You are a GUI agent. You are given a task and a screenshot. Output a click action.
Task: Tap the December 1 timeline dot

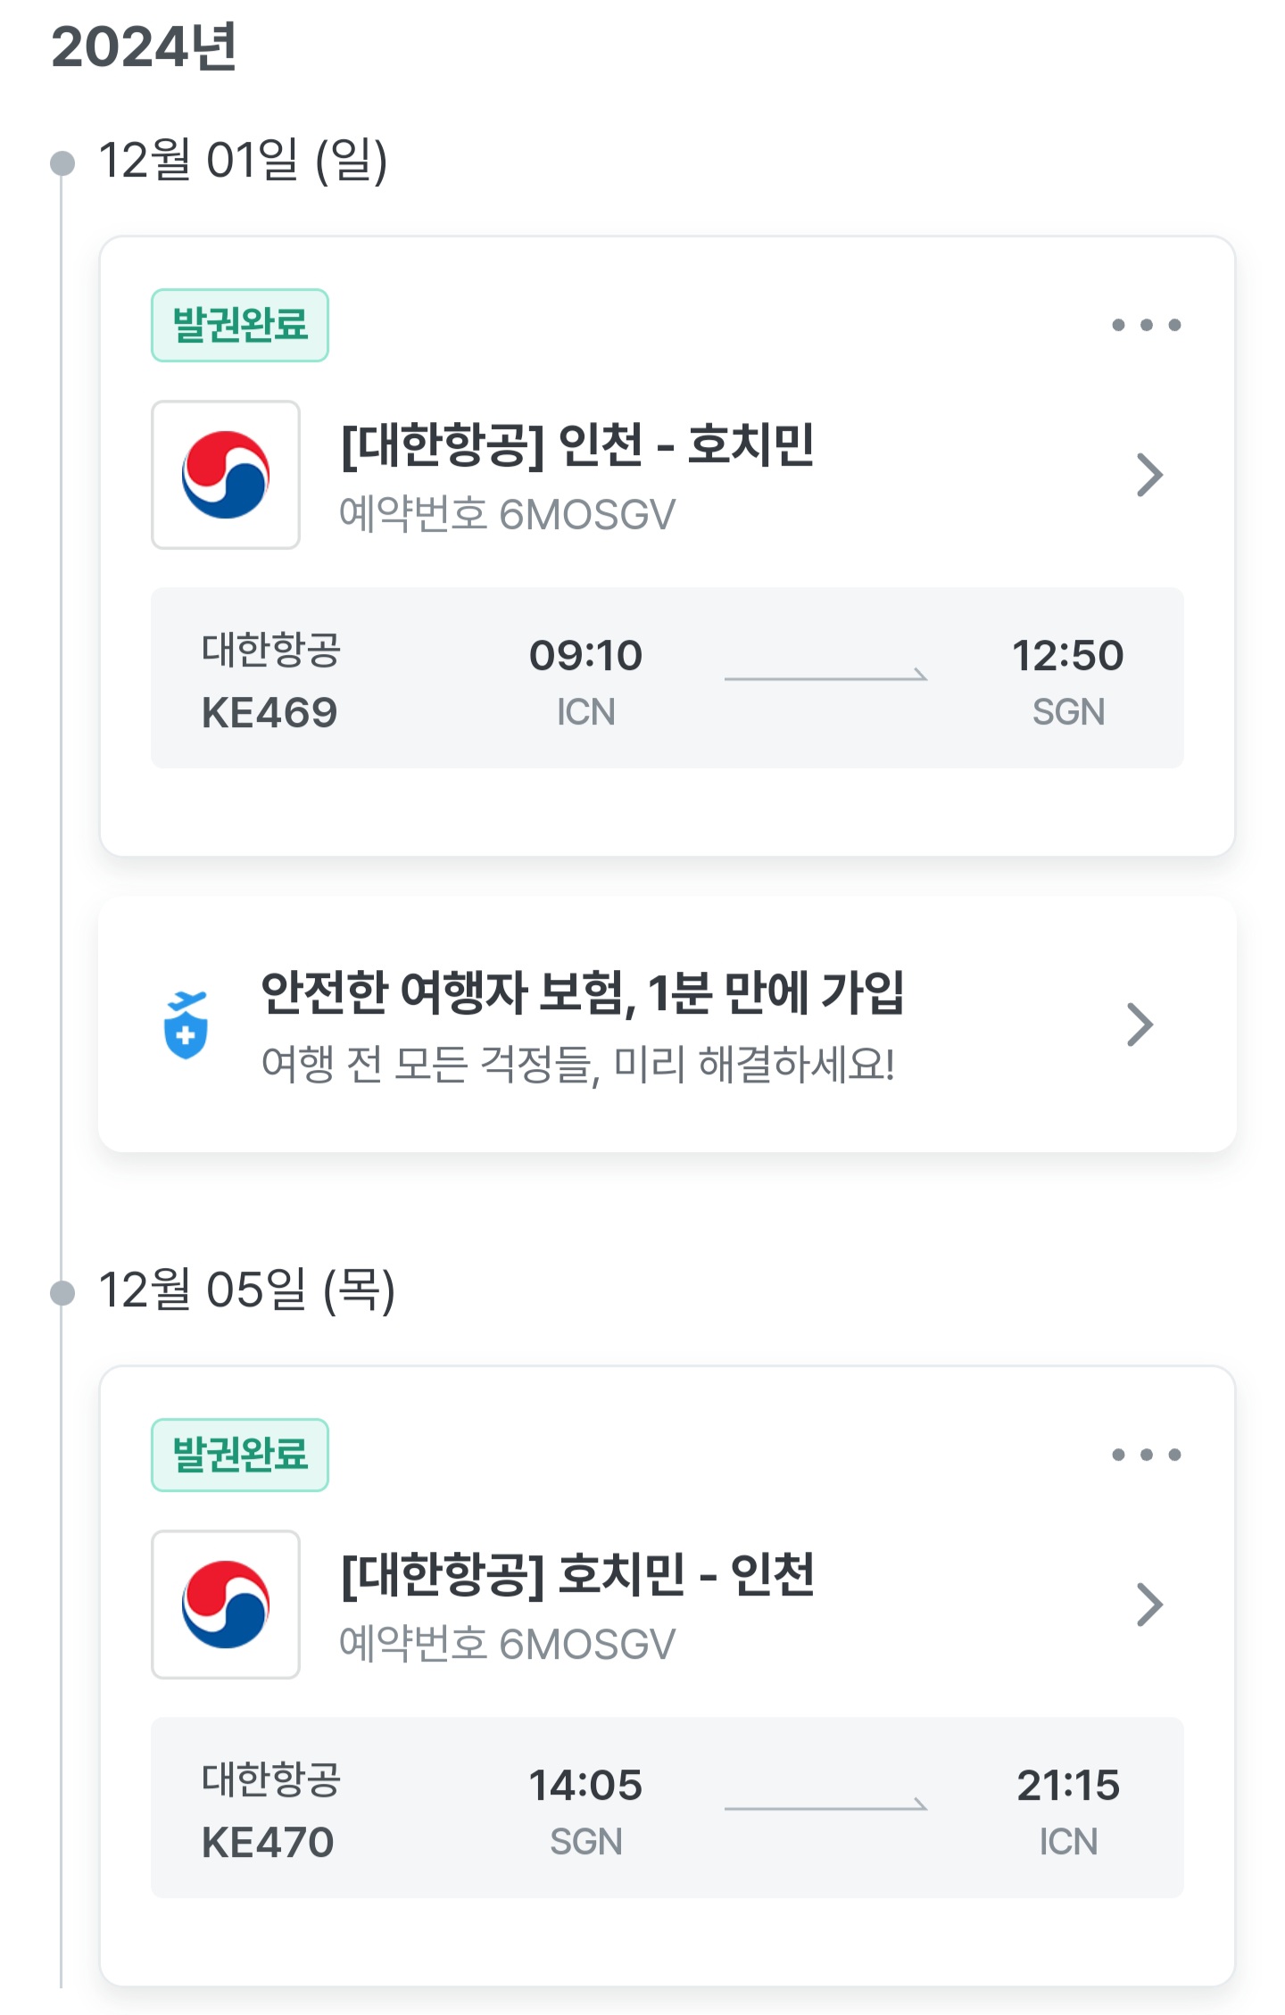[x=62, y=163]
